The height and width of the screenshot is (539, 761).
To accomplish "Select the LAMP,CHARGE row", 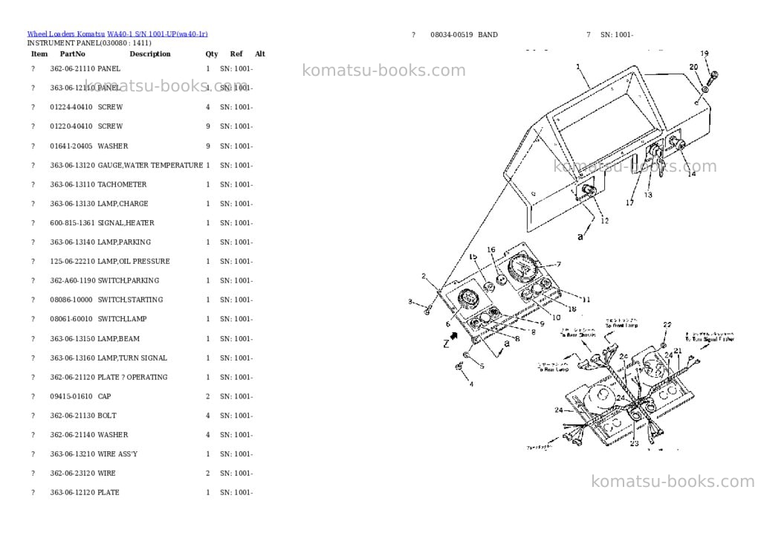I will 142,204.
